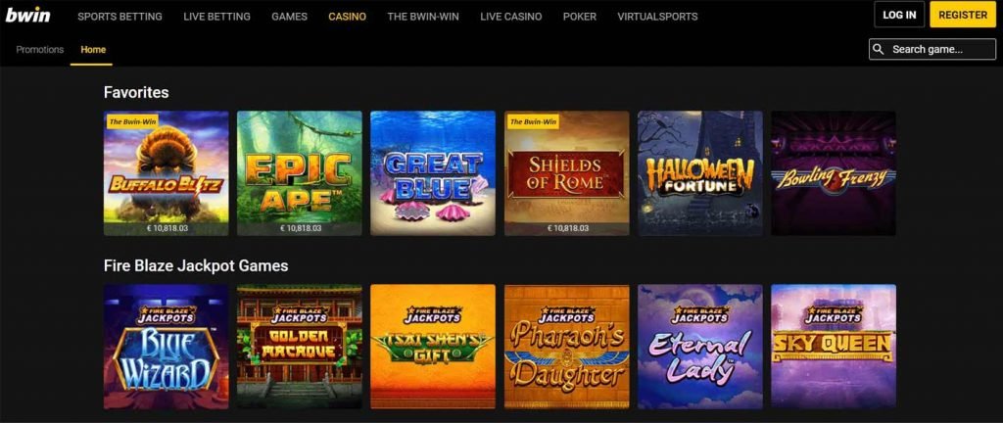Select the Golden Macaque jackpot game
Image resolution: width=1003 pixels, height=423 pixels.
(300, 347)
